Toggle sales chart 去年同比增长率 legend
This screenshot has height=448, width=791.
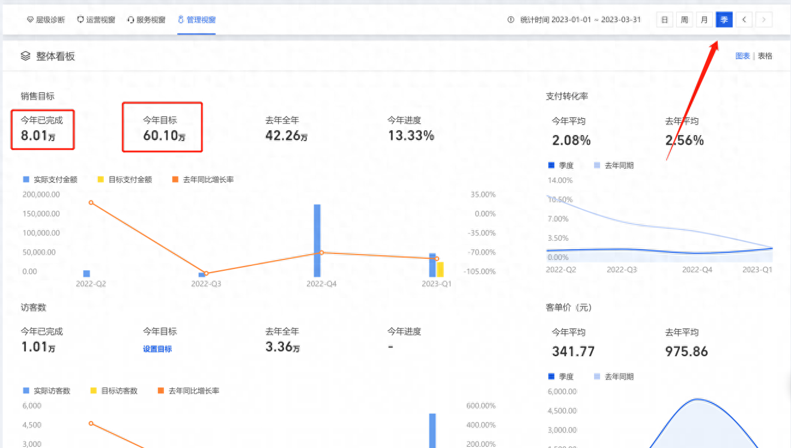[x=202, y=180]
